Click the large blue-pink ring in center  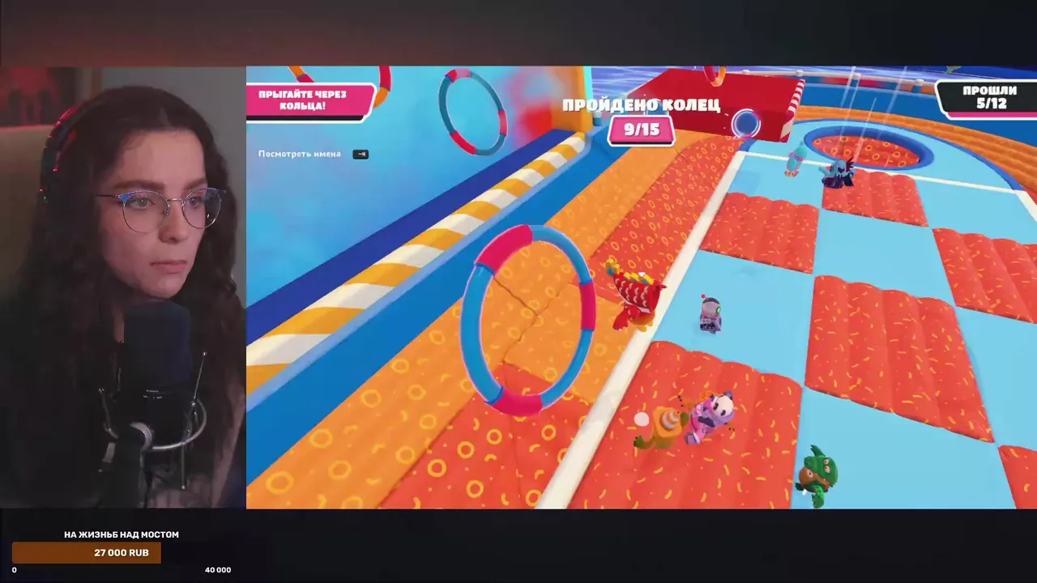tap(528, 319)
